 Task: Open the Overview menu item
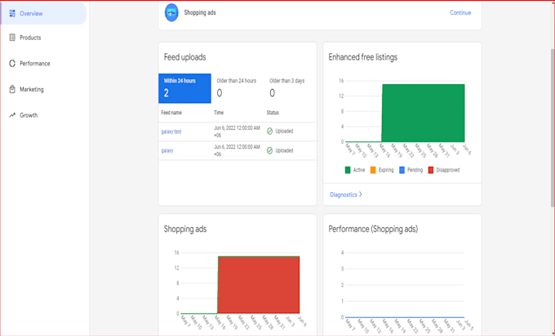pyautogui.click(x=43, y=13)
